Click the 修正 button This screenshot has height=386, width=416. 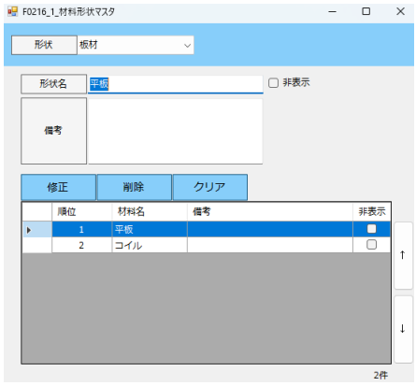(x=58, y=187)
